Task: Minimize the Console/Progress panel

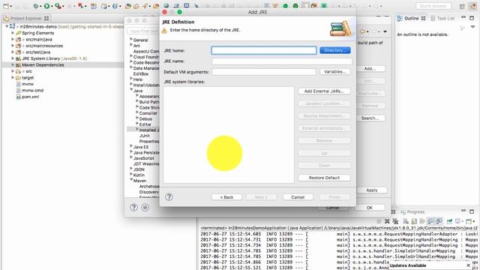Action: [463, 211]
